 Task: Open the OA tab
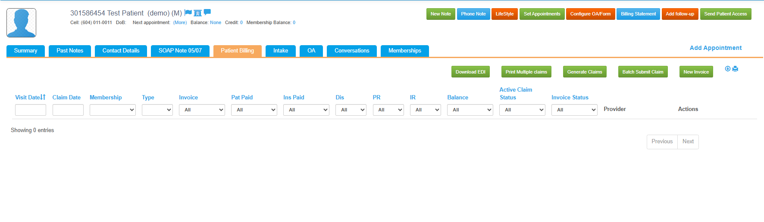coord(311,51)
